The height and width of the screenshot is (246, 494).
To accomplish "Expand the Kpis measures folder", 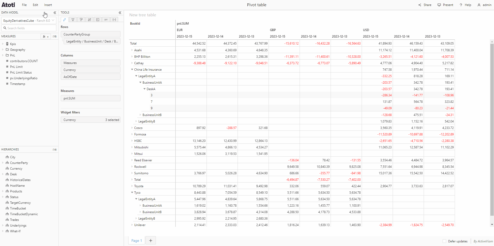I will [x=3, y=44].
